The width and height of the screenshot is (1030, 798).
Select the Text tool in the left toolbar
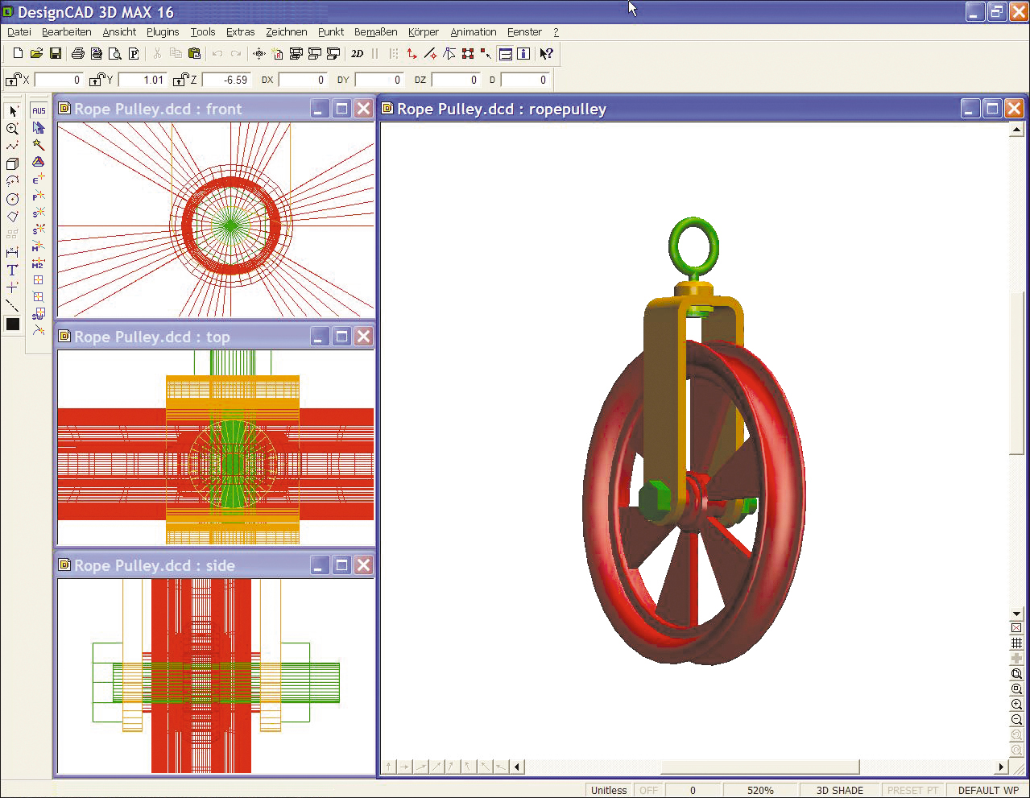point(12,271)
